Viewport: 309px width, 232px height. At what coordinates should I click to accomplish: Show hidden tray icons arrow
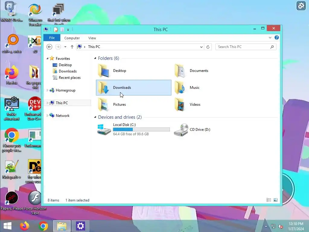(x=266, y=226)
